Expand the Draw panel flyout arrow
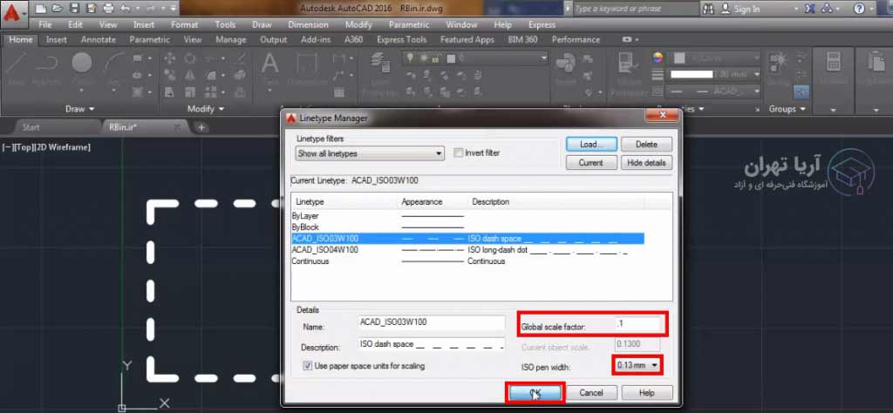Viewport: 893px width, 413px height. click(92, 110)
